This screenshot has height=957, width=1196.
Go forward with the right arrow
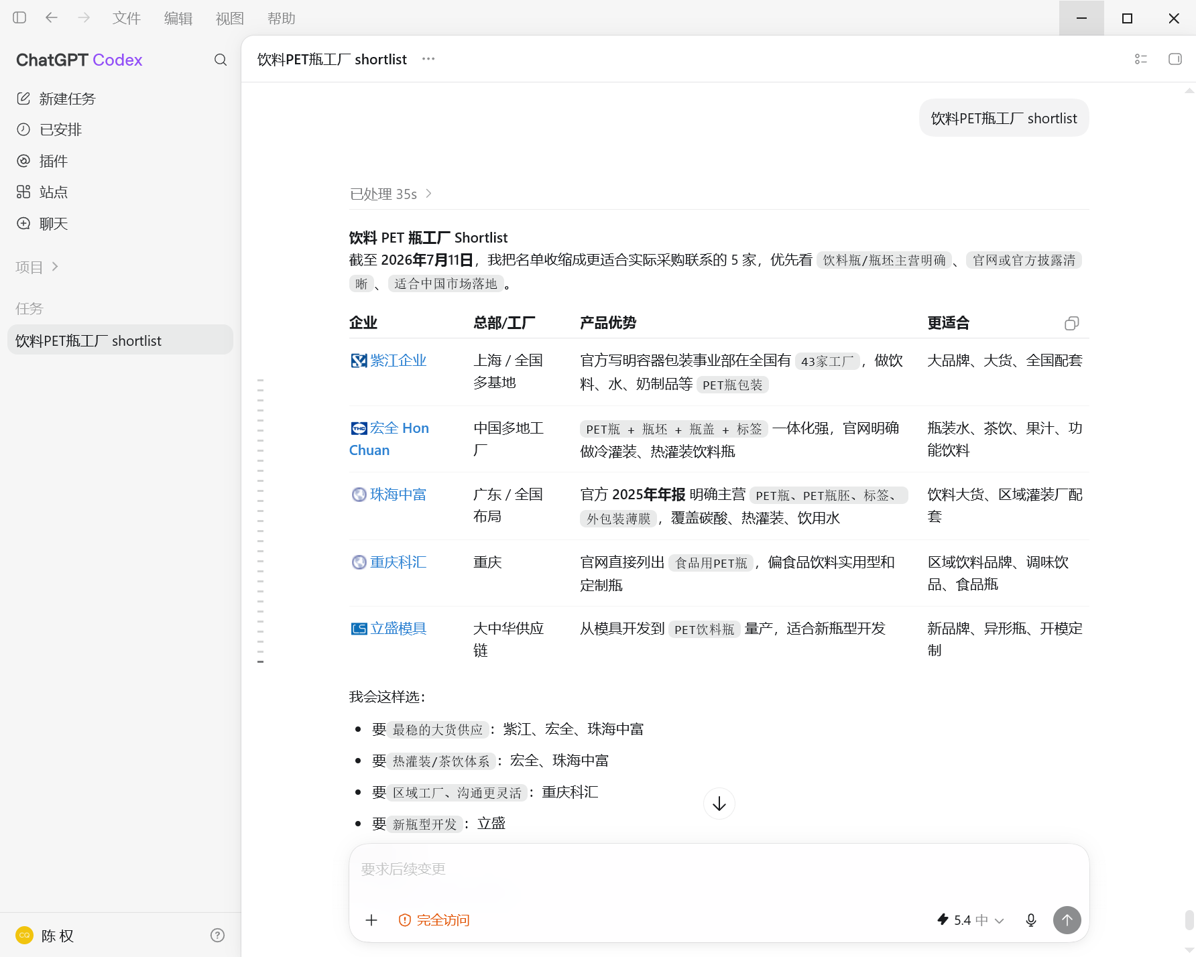(84, 18)
